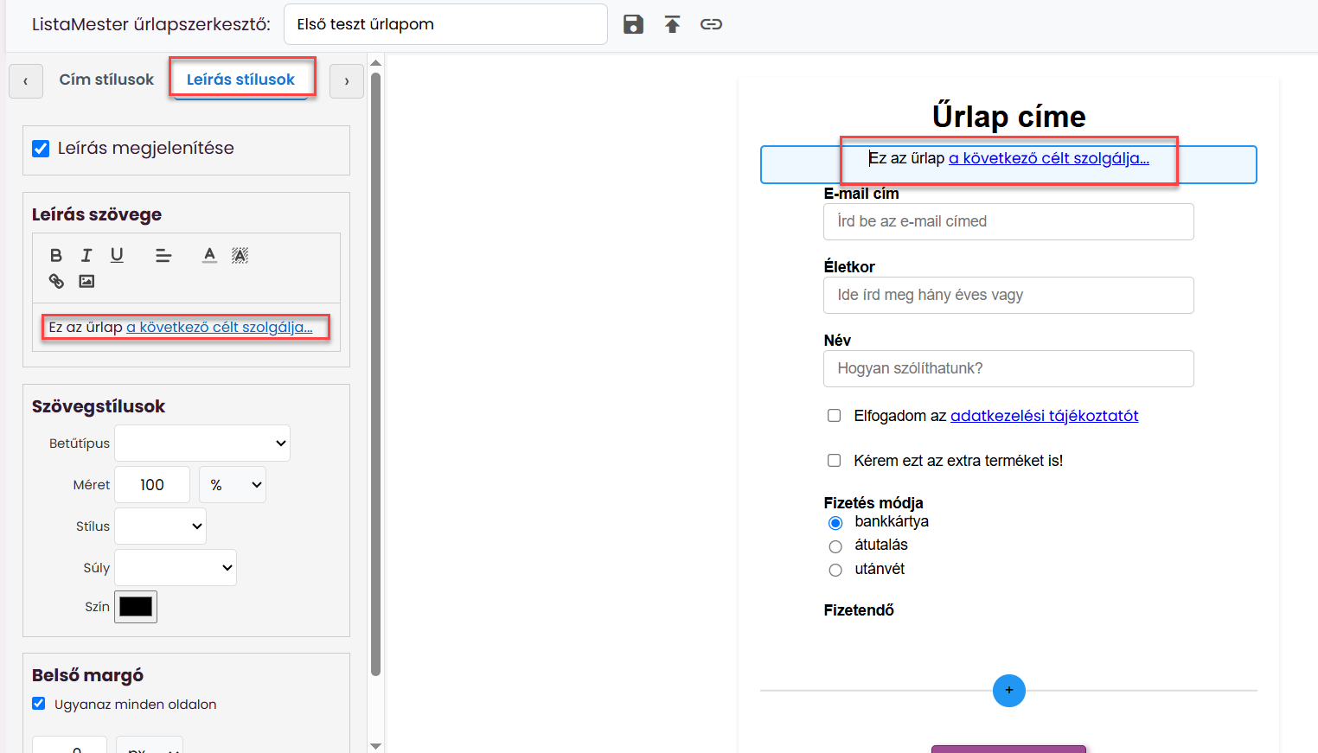
Task: Open the Méret unit percent dropdown
Action: pos(233,485)
